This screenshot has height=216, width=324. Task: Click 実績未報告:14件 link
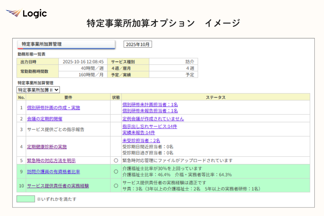139,132
